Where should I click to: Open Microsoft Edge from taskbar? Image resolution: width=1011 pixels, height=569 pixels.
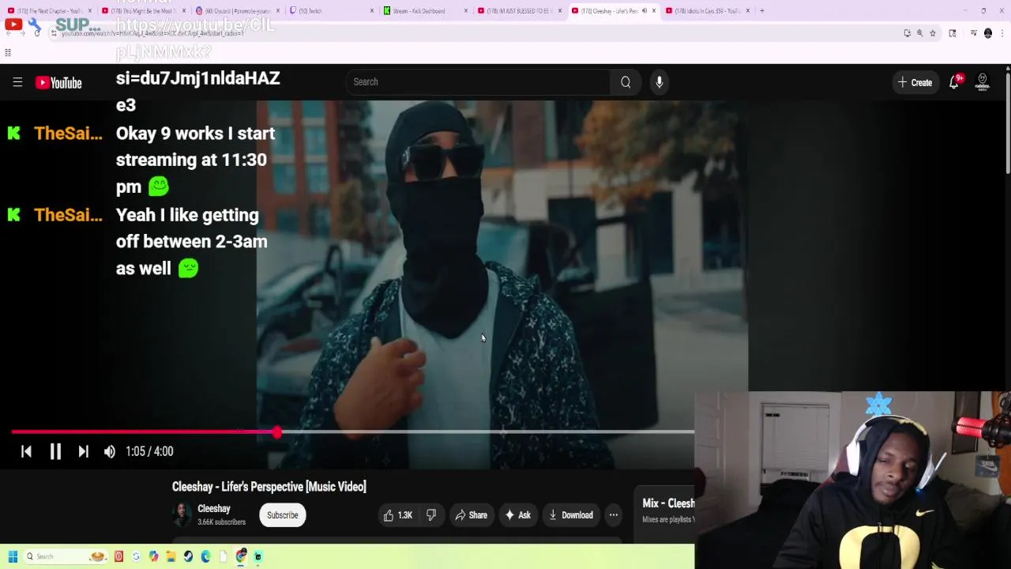[205, 556]
